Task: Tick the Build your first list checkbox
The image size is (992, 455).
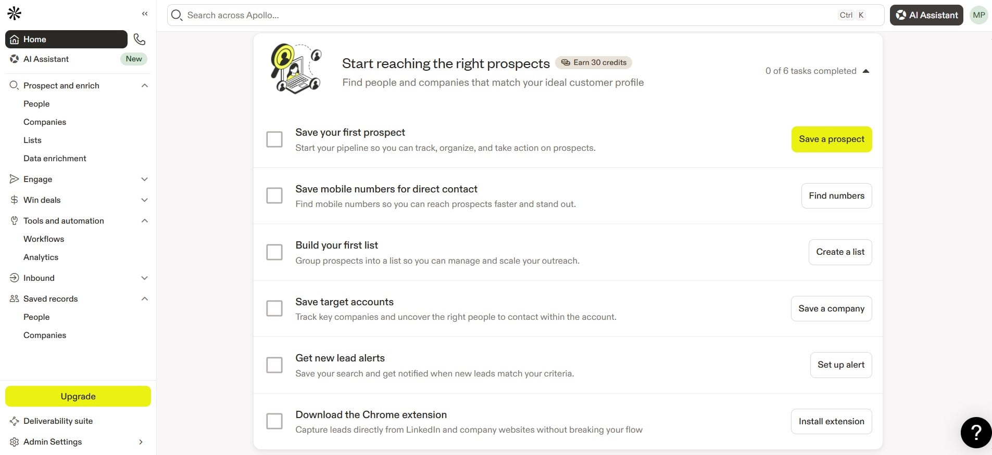Action: tap(274, 252)
